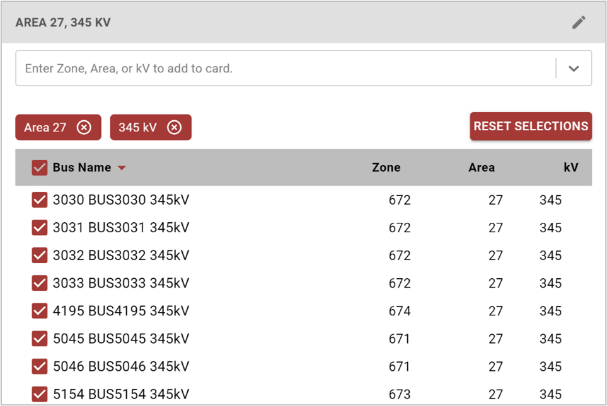Click the Reset Selections button
This screenshot has width=607, height=406.
(x=531, y=126)
